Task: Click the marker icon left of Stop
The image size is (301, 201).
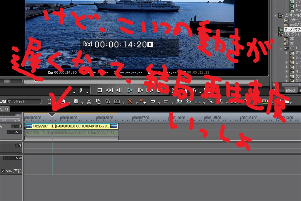Action: pyautogui.click(x=81, y=91)
